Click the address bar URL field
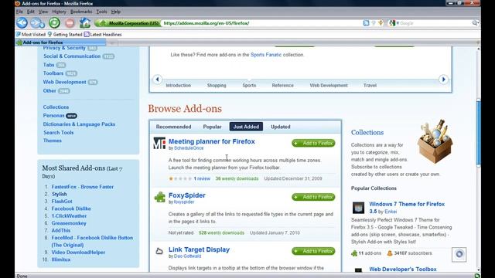 tap(261, 23)
